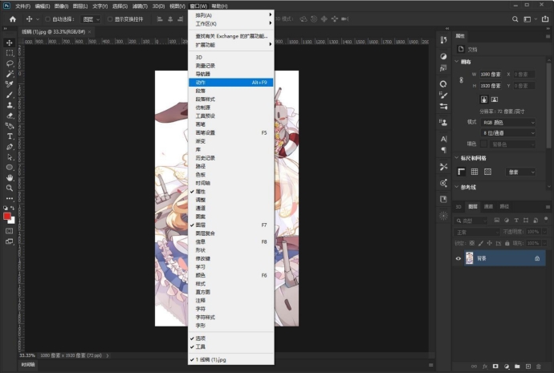554x373 pixels.
Task: Set landscape canvas orientation icon
Action: pyautogui.click(x=495, y=99)
